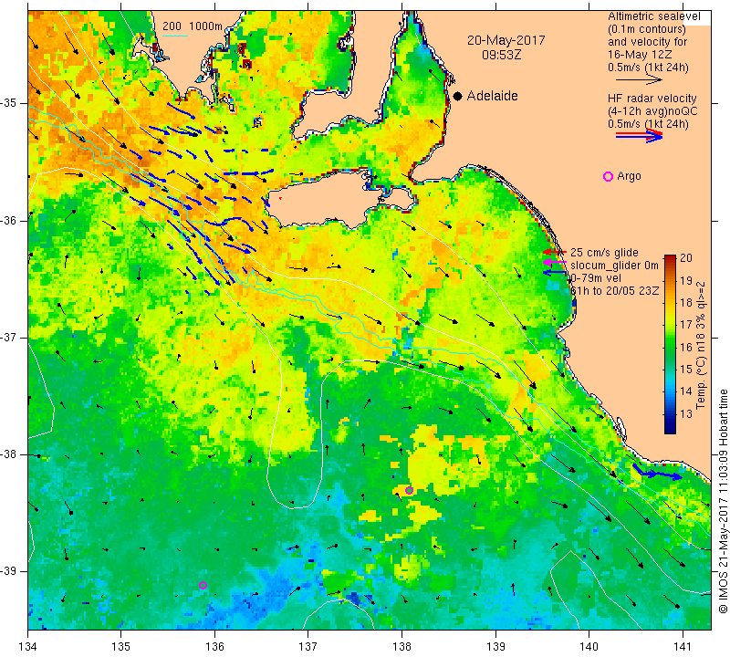Select the Argo legend label
730x657 pixels.
(x=629, y=176)
